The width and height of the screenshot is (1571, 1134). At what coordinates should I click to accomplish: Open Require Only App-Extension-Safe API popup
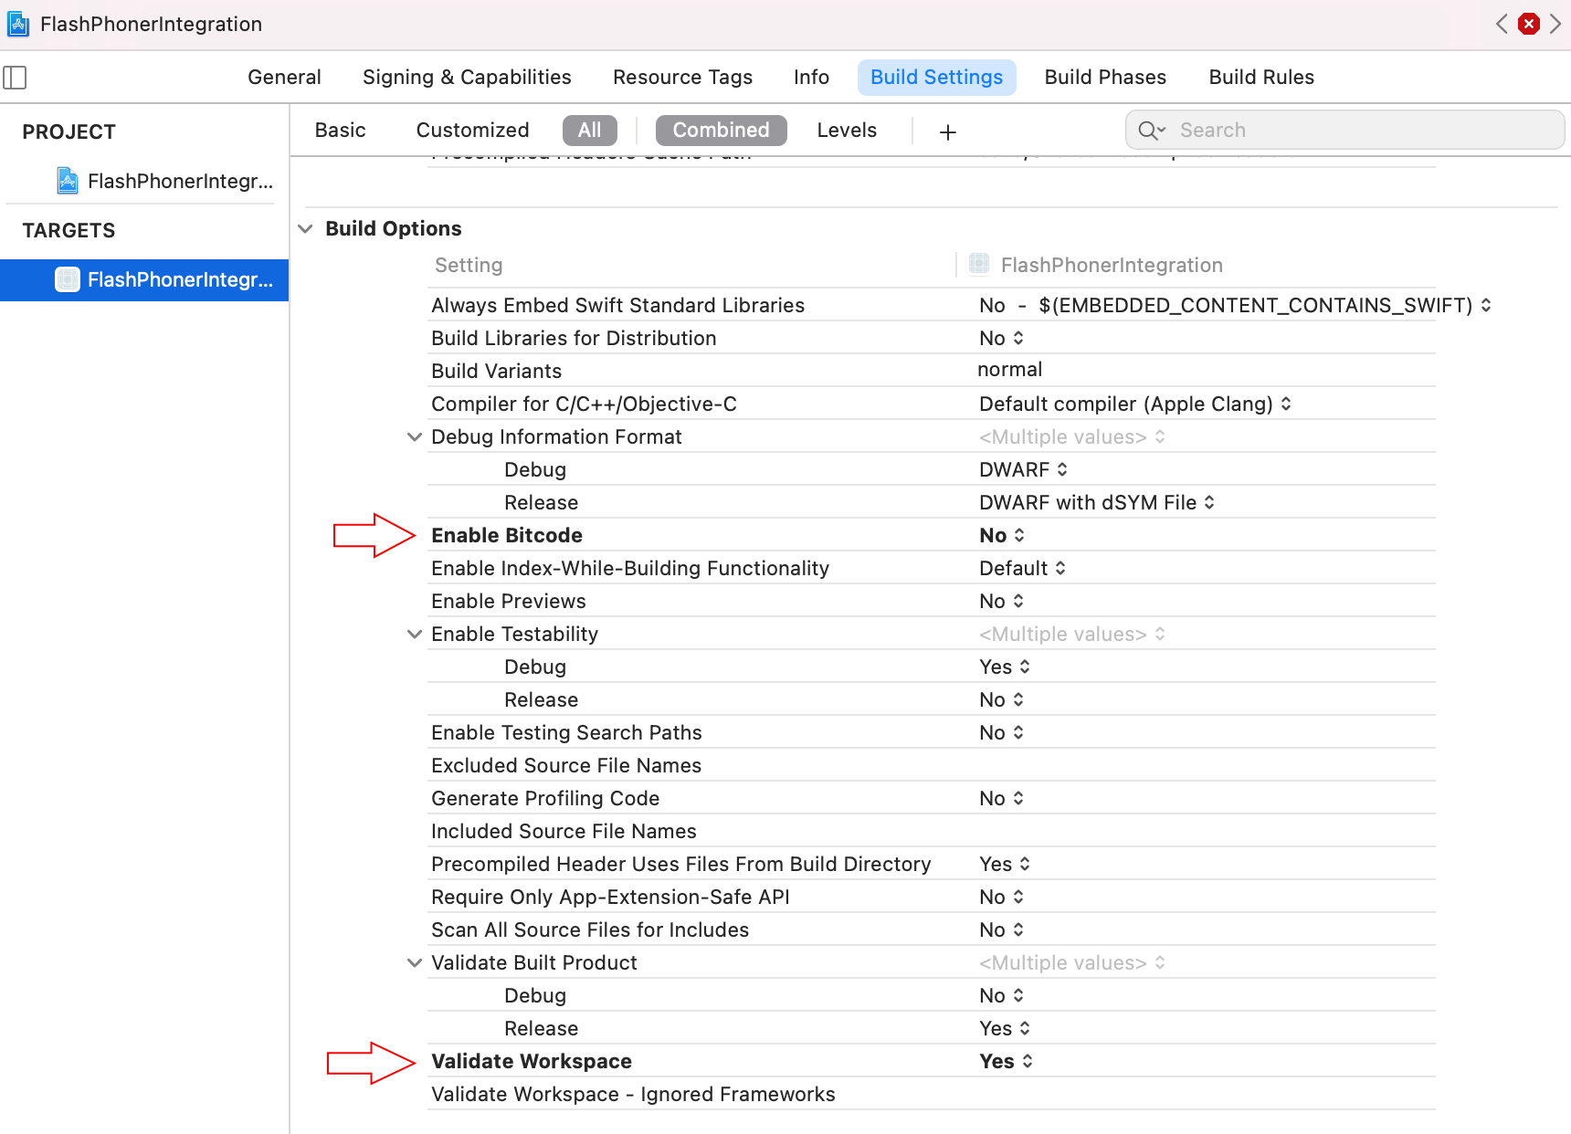pyautogui.click(x=1001, y=898)
